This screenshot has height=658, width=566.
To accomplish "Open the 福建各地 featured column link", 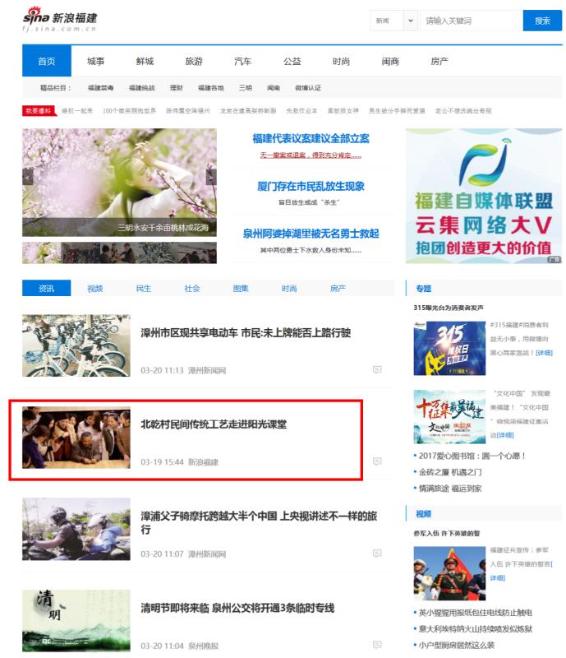I will 211,88.
